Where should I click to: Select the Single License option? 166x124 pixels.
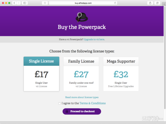click(41, 61)
